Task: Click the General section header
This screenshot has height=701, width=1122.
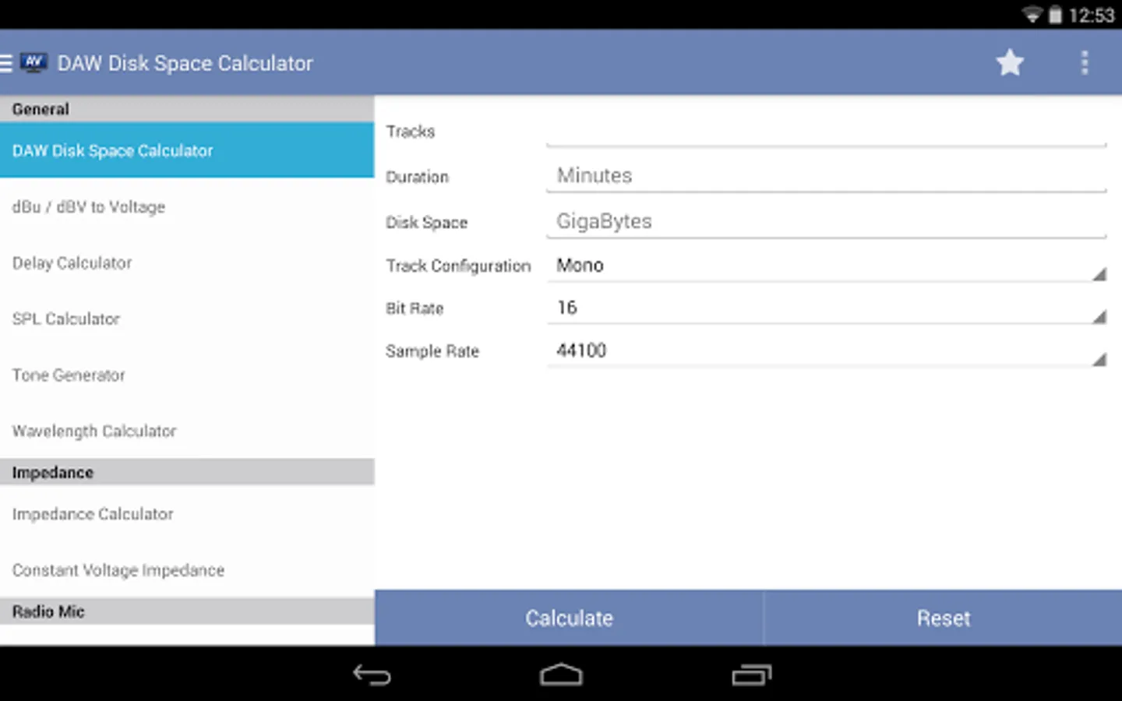Action: tap(187, 109)
